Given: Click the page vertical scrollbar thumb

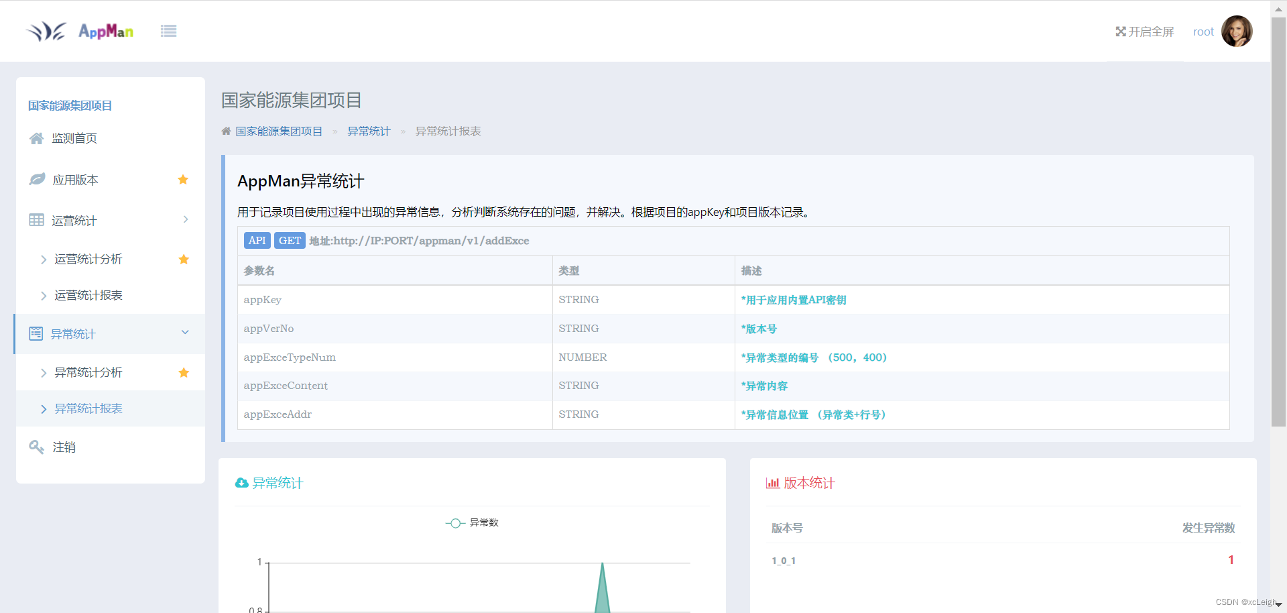Looking at the screenshot, I should pos(1278,221).
